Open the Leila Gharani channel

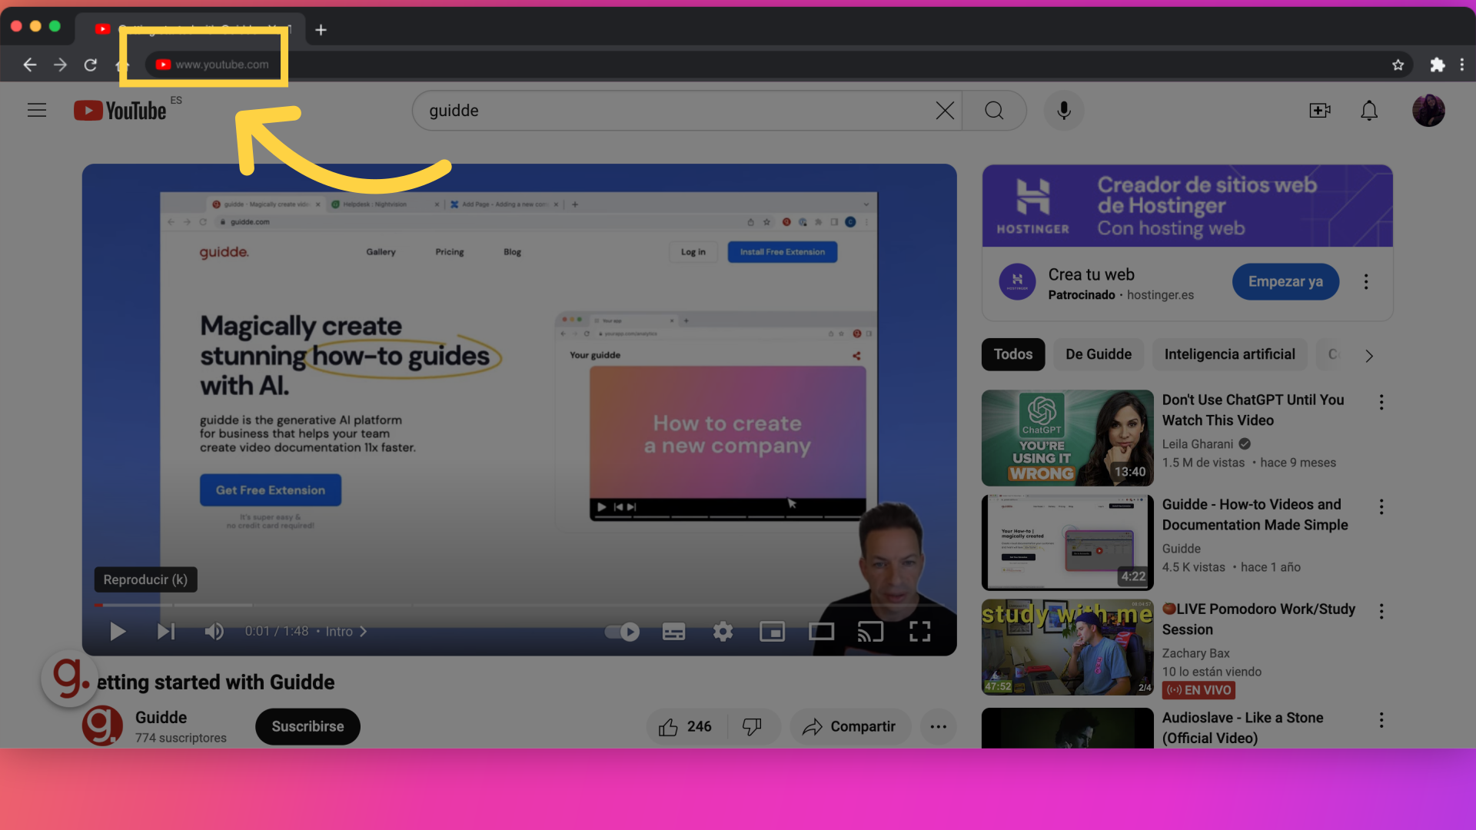pyautogui.click(x=1197, y=444)
